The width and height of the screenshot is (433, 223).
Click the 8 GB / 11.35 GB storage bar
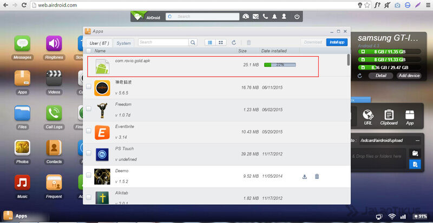(x=389, y=51)
